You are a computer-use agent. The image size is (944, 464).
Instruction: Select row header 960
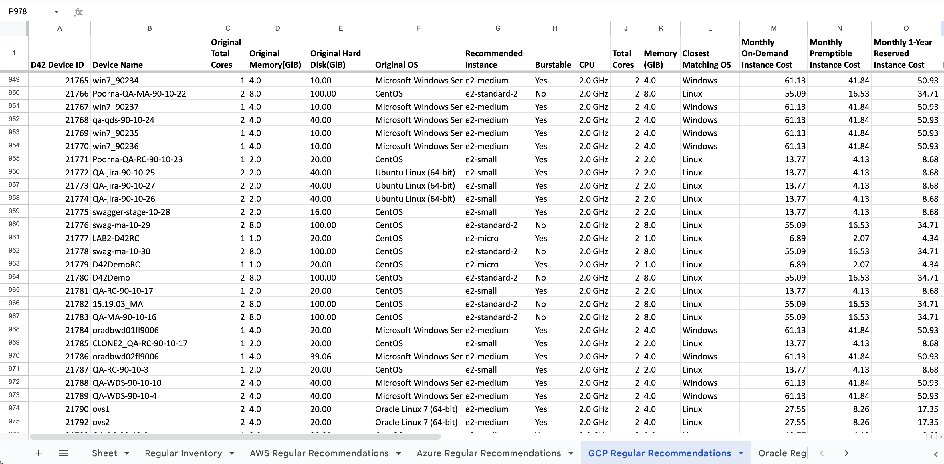pyautogui.click(x=14, y=224)
